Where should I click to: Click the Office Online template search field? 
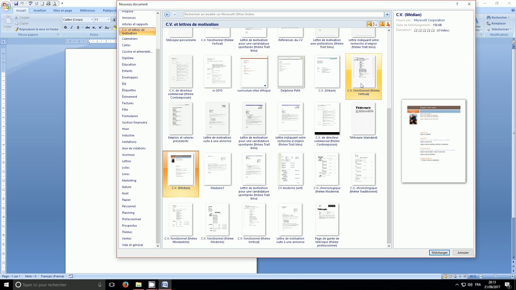[x=284, y=14]
